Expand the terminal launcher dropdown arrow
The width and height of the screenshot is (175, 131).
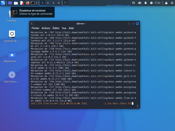tap(37, 3)
